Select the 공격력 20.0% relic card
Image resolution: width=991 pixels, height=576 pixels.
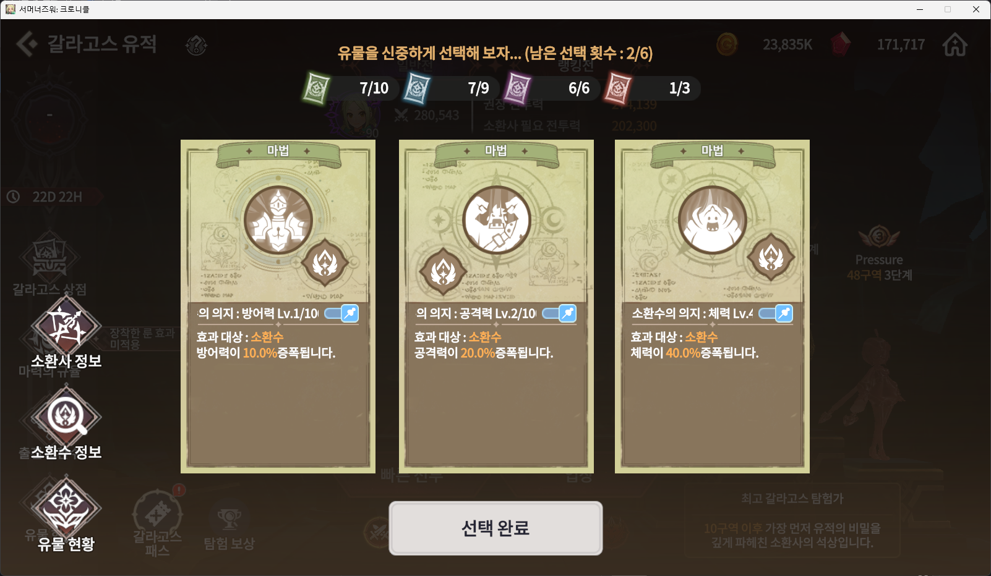point(496,307)
